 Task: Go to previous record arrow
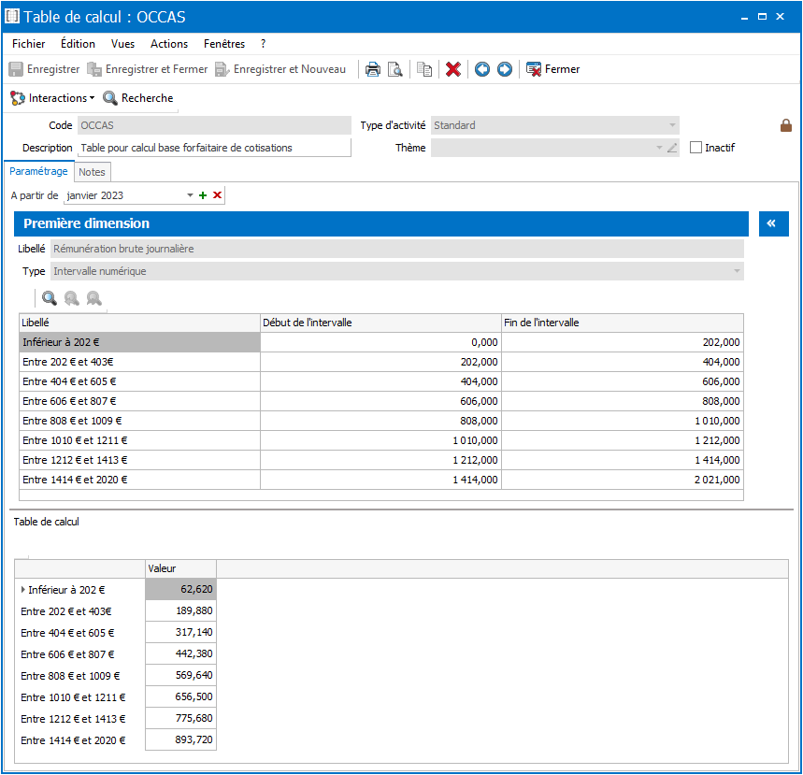(482, 69)
